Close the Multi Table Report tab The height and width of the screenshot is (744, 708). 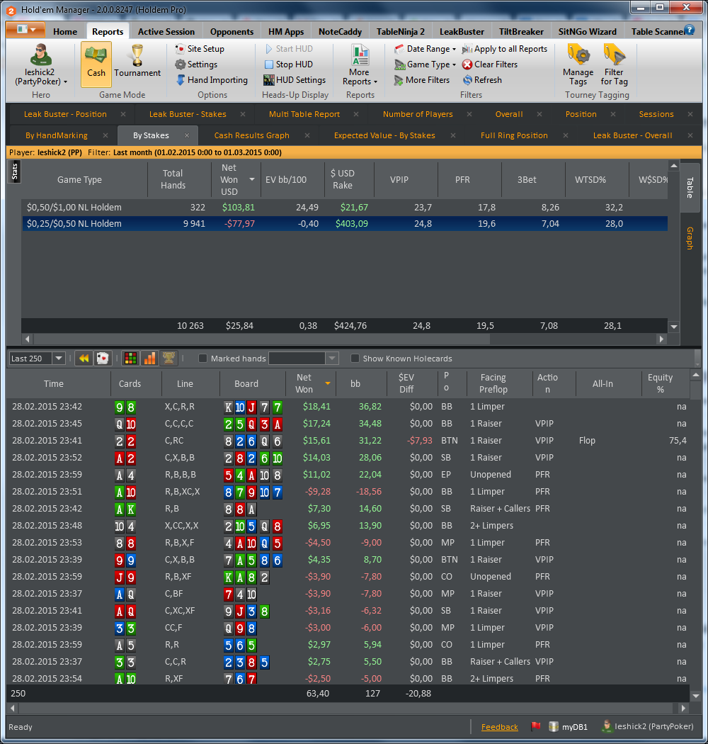356,114
